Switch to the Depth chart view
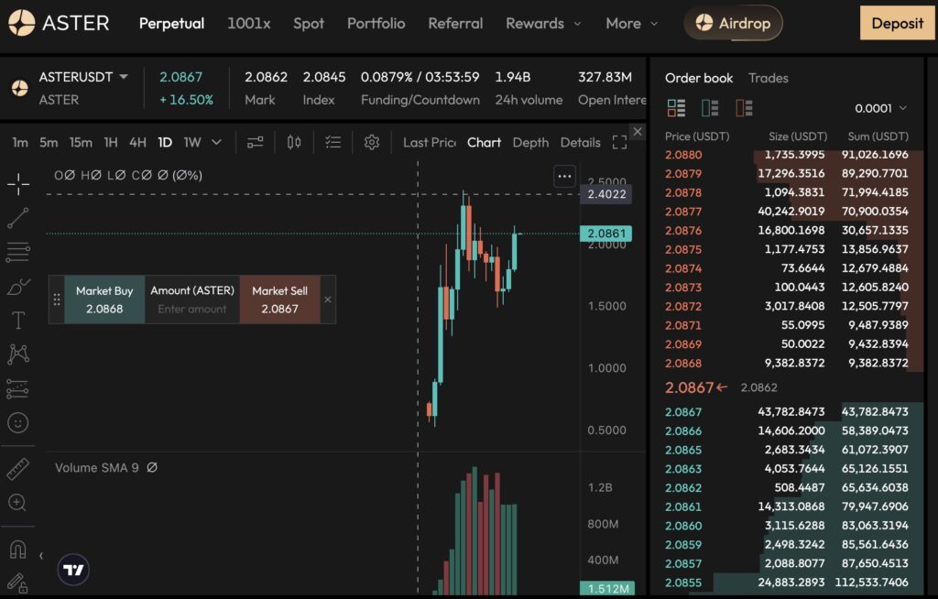This screenshot has width=938, height=599. coord(530,142)
